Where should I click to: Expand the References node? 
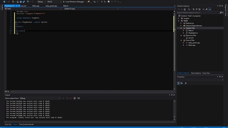point(181,23)
